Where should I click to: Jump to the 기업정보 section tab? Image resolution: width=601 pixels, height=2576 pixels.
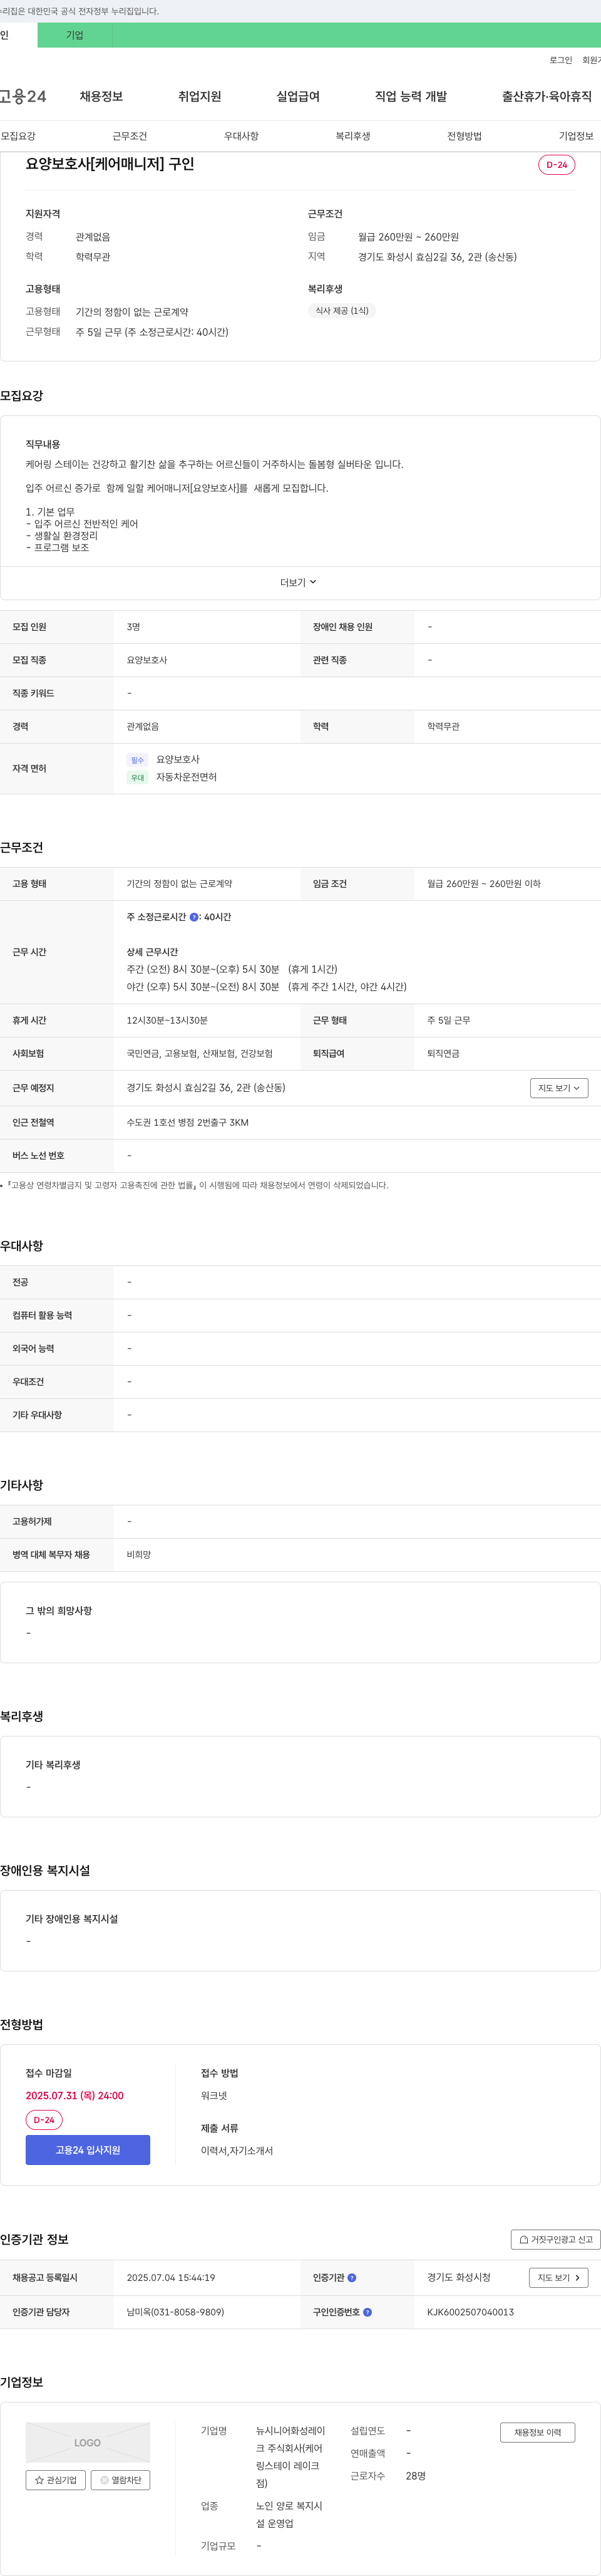575,136
